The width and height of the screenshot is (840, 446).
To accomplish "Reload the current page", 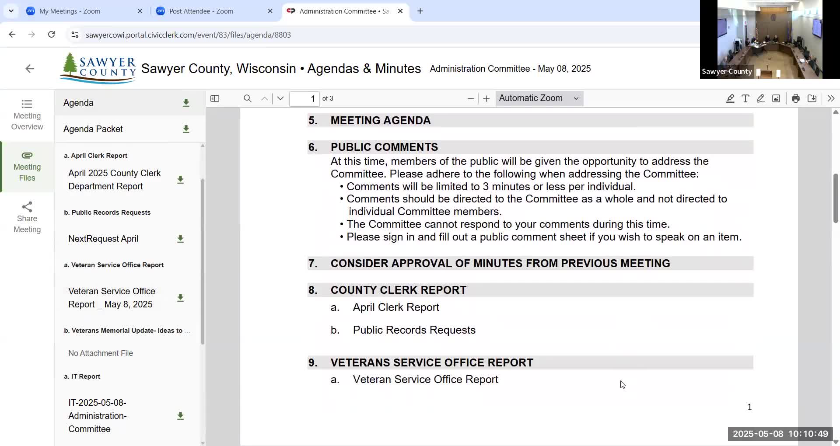I will pyautogui.click(x=51, y=35).
